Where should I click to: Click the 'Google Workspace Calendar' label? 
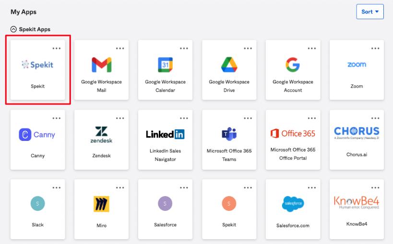coord(165,86)
